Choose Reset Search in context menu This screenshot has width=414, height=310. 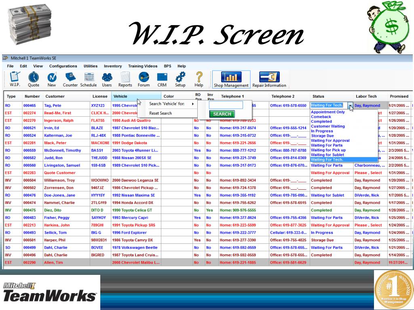(x=160, y=113)
